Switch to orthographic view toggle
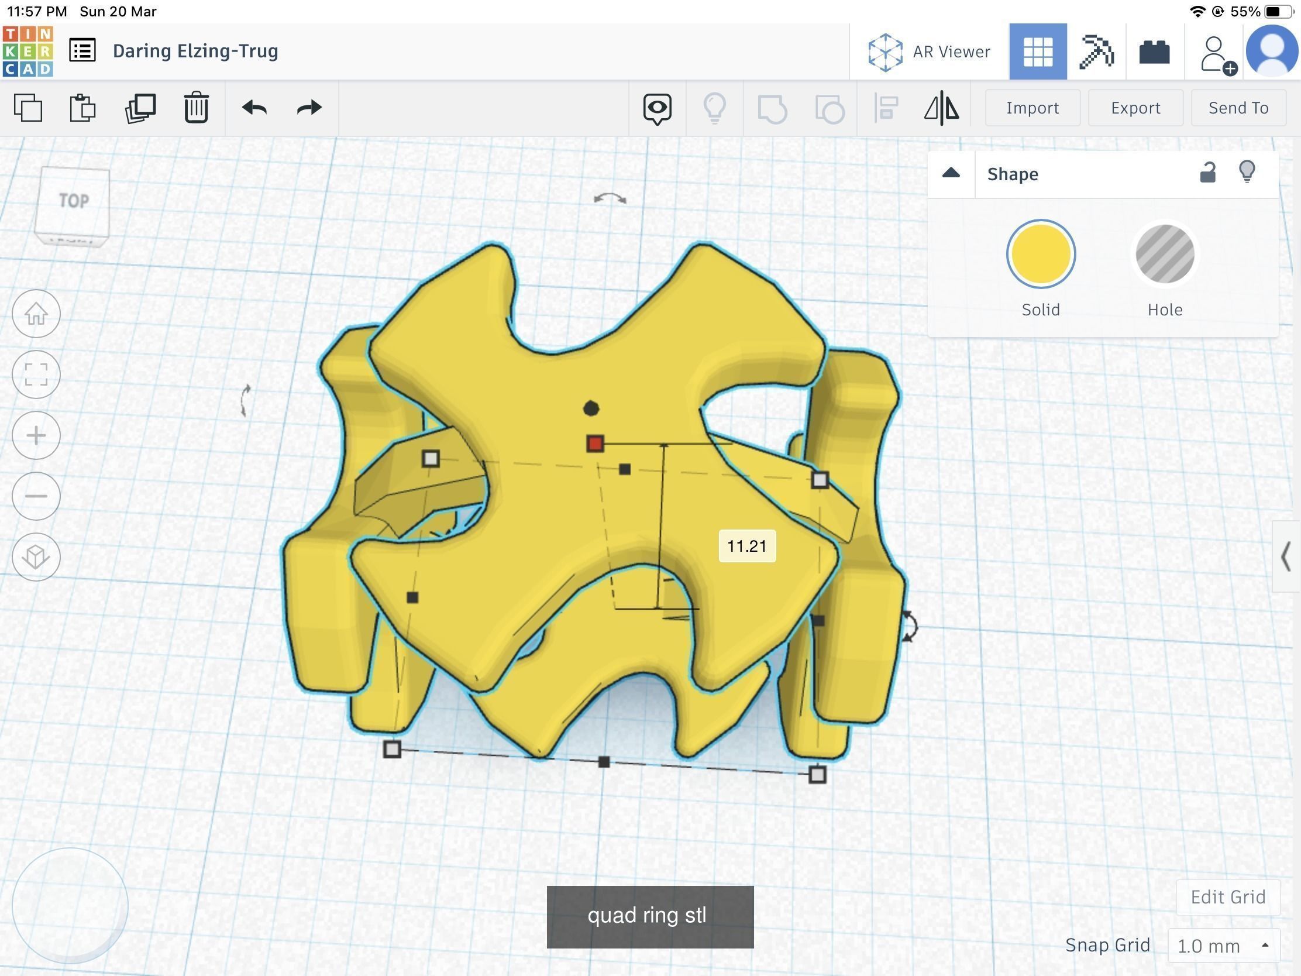The width and height of the screenshot is (1301, 976). (x=36, y=557)
